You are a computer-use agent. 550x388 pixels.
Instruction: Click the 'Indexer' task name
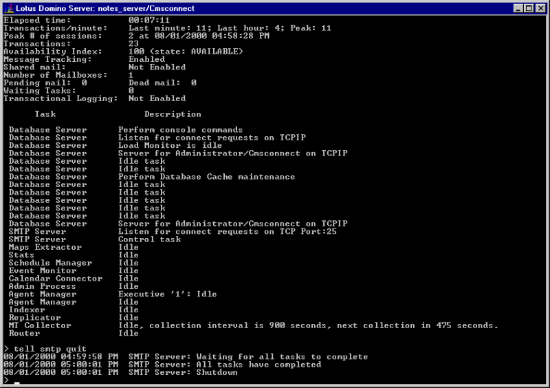coord(27,310)
